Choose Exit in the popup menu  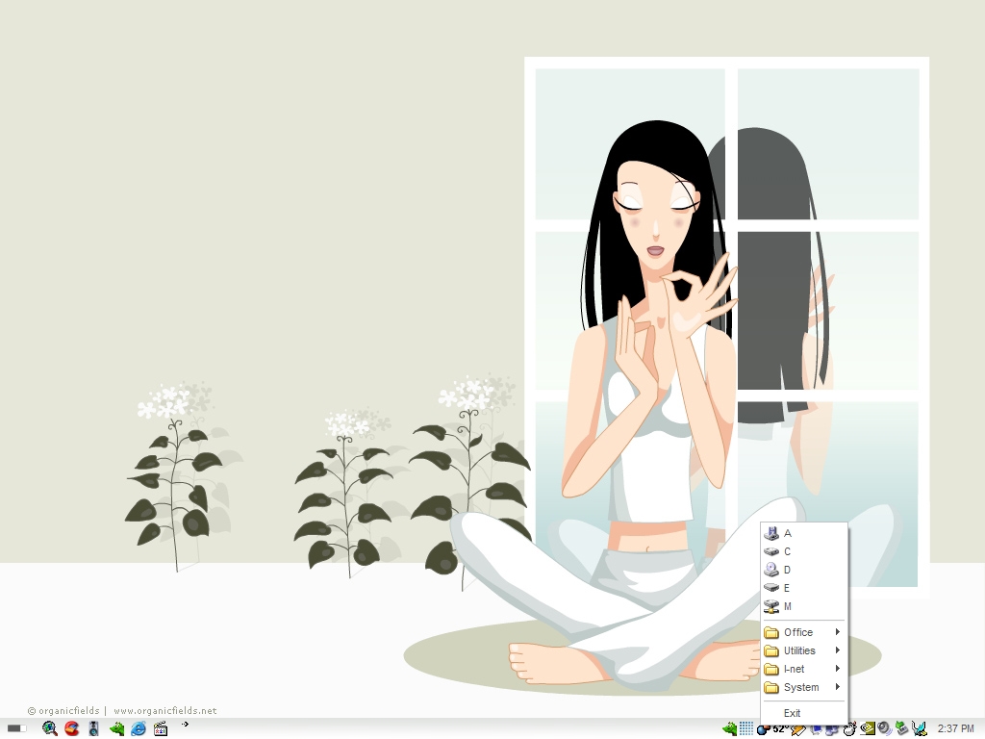pos(804,713)
